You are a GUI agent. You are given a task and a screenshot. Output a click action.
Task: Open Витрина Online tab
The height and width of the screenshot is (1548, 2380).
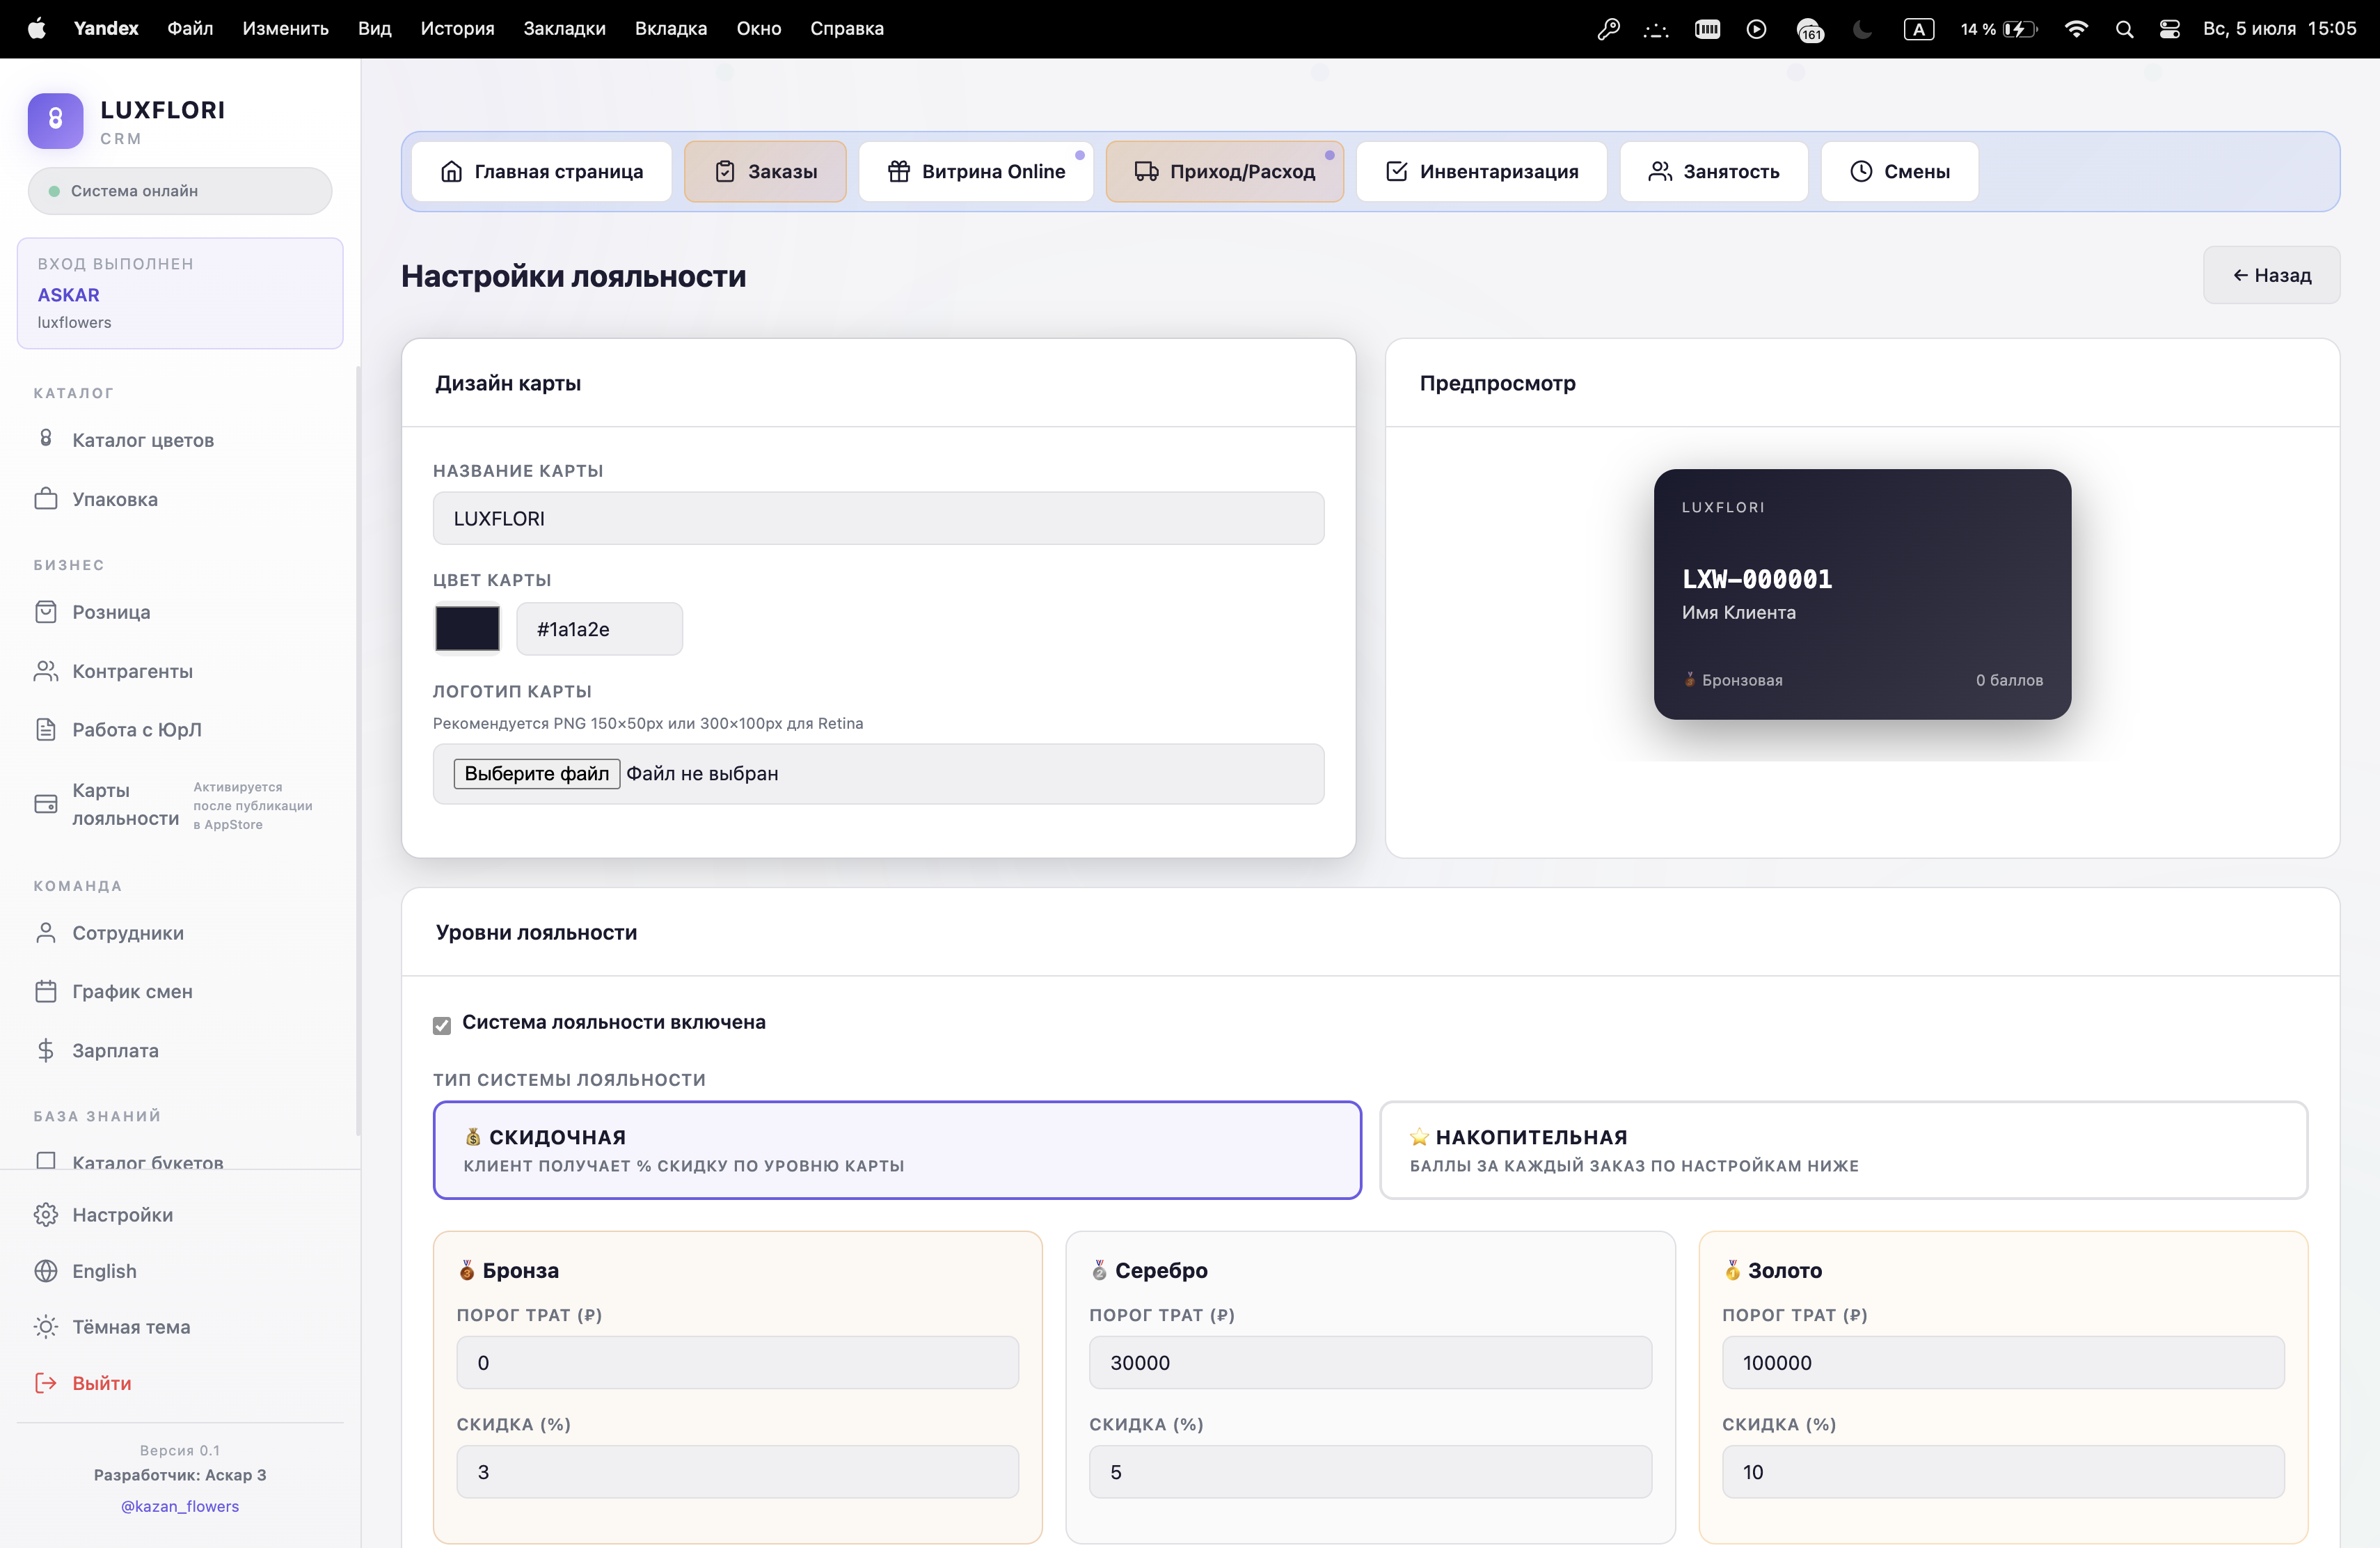pyautogui.click(x=976, y=171)
